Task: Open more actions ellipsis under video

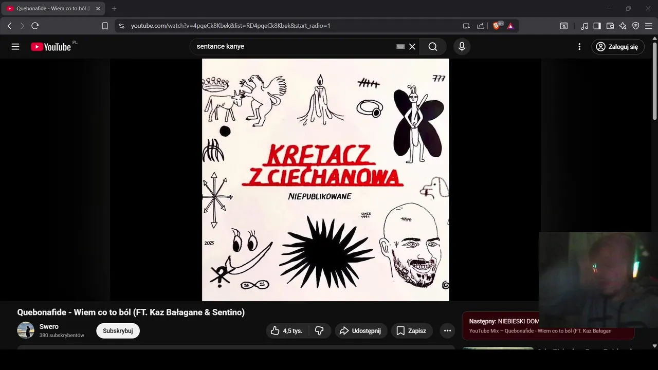Action: pos(447,331)
